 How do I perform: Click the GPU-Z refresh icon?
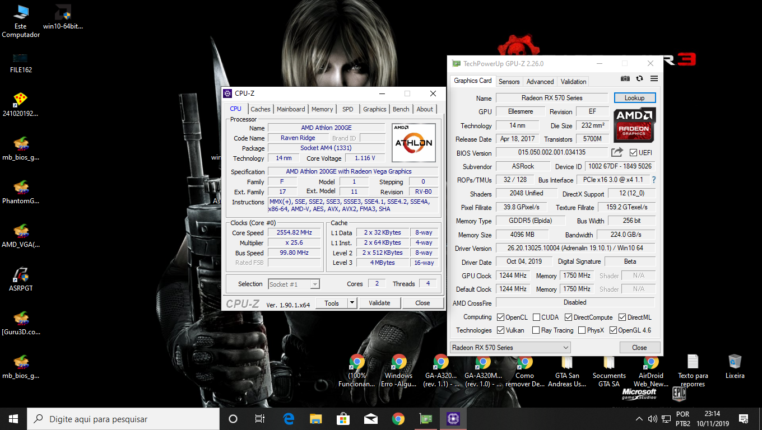tap(639, 79)
